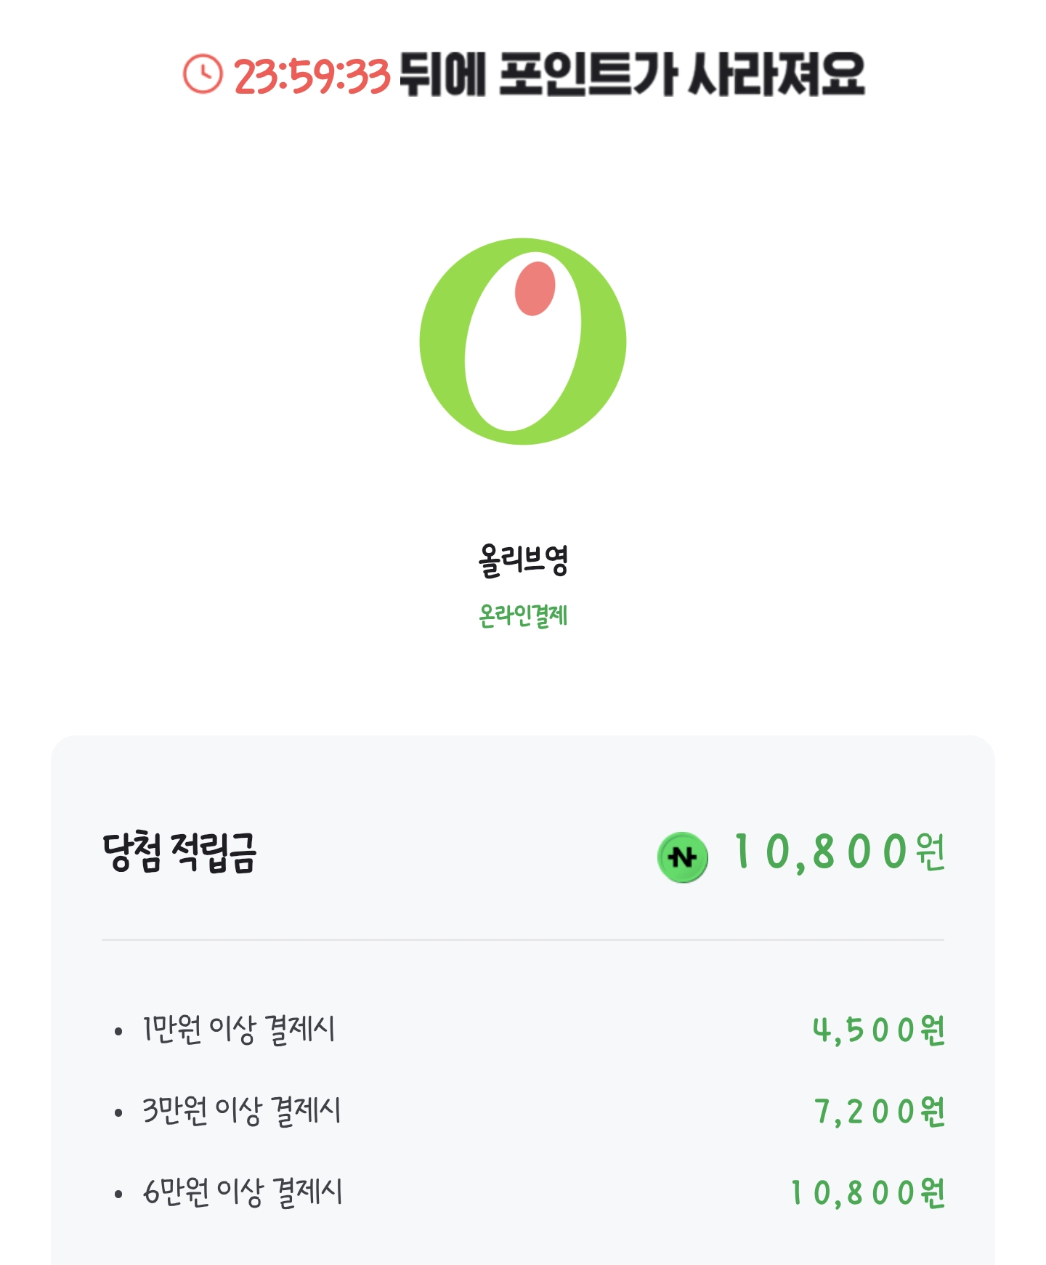Screen dimensions: 1046x1265
Task: Tap the 4,500원 reward amount
Action: 879,1030
